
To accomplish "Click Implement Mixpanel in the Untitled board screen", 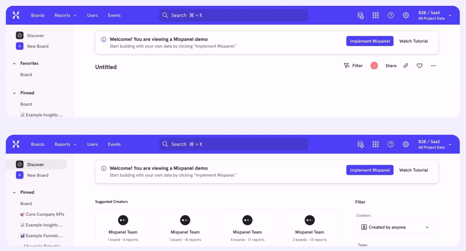I will tap(370, 41).
